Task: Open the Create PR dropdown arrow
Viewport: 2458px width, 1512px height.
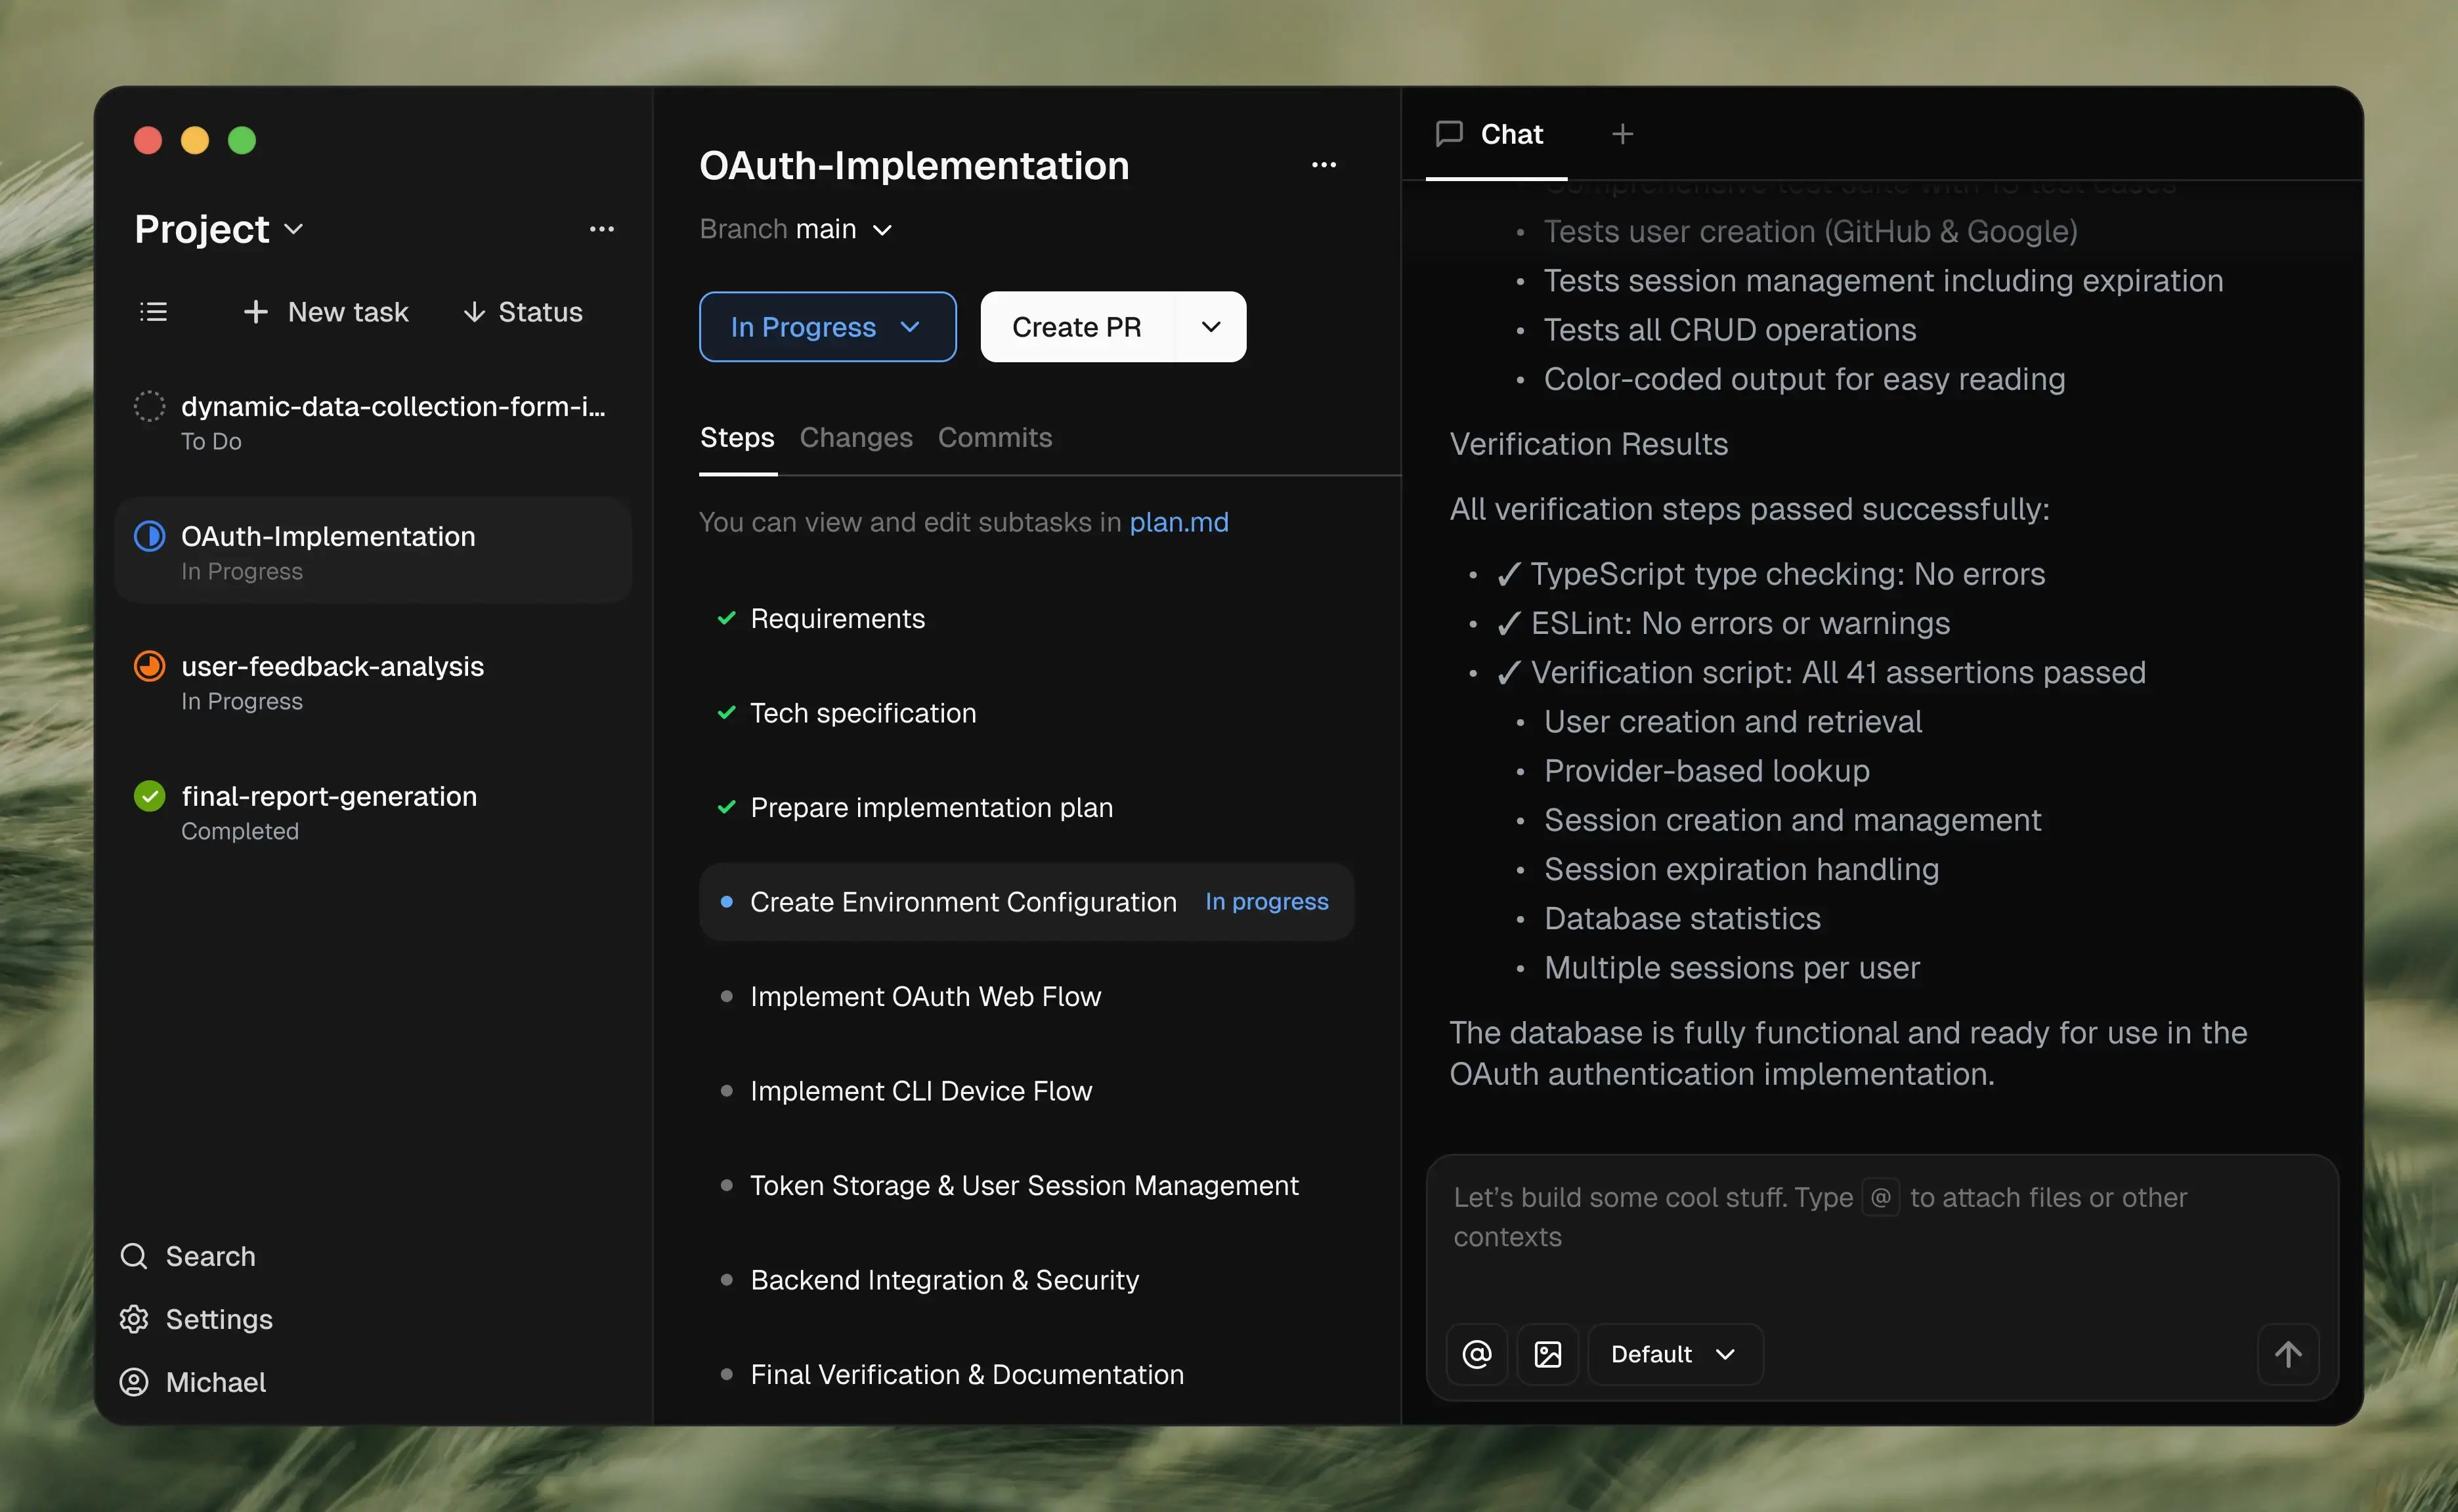Action: 1211,327
